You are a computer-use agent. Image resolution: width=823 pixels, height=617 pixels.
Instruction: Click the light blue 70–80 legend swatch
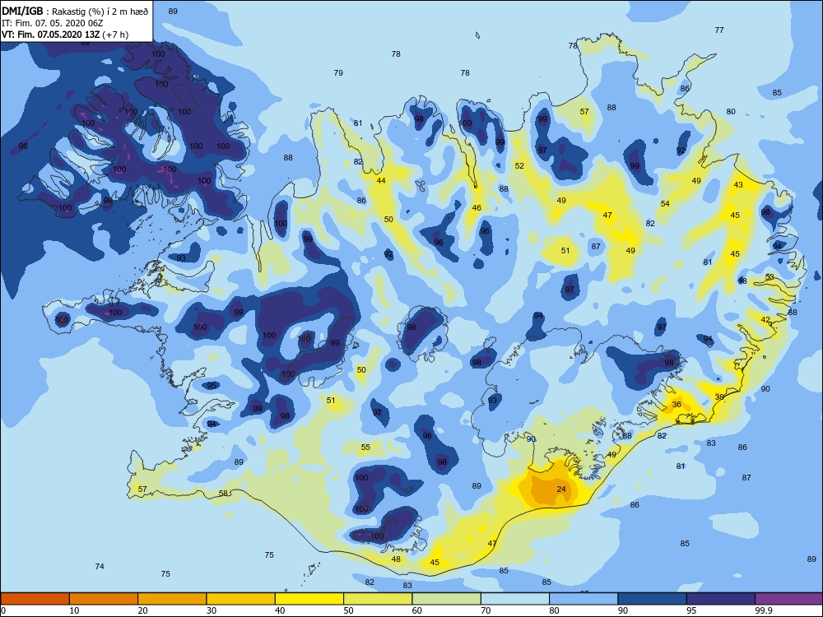[x=515, y=599]
